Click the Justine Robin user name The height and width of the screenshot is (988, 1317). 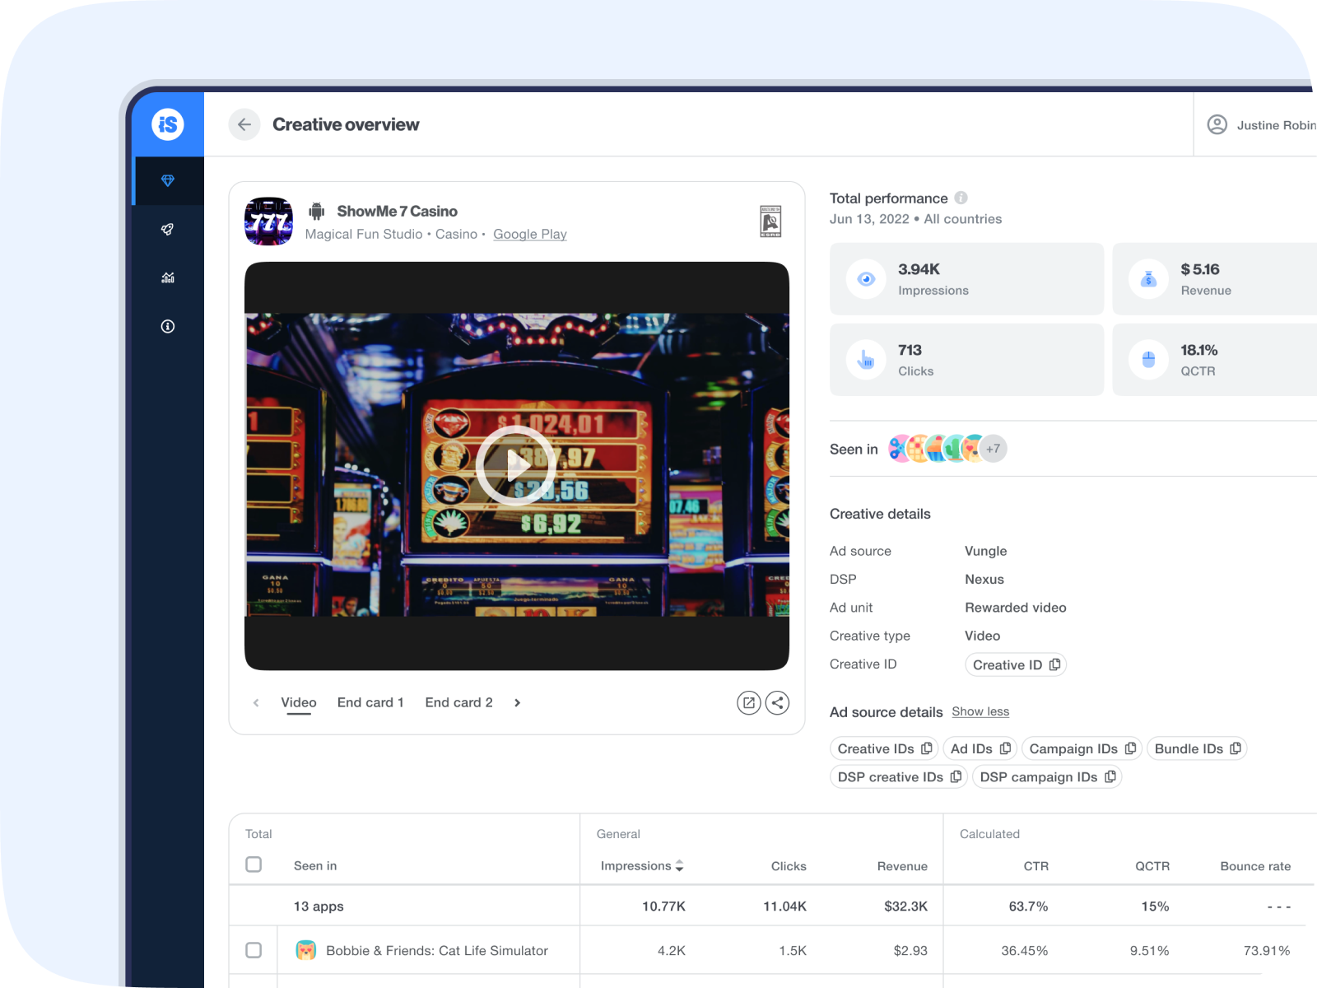(1277, 125)
